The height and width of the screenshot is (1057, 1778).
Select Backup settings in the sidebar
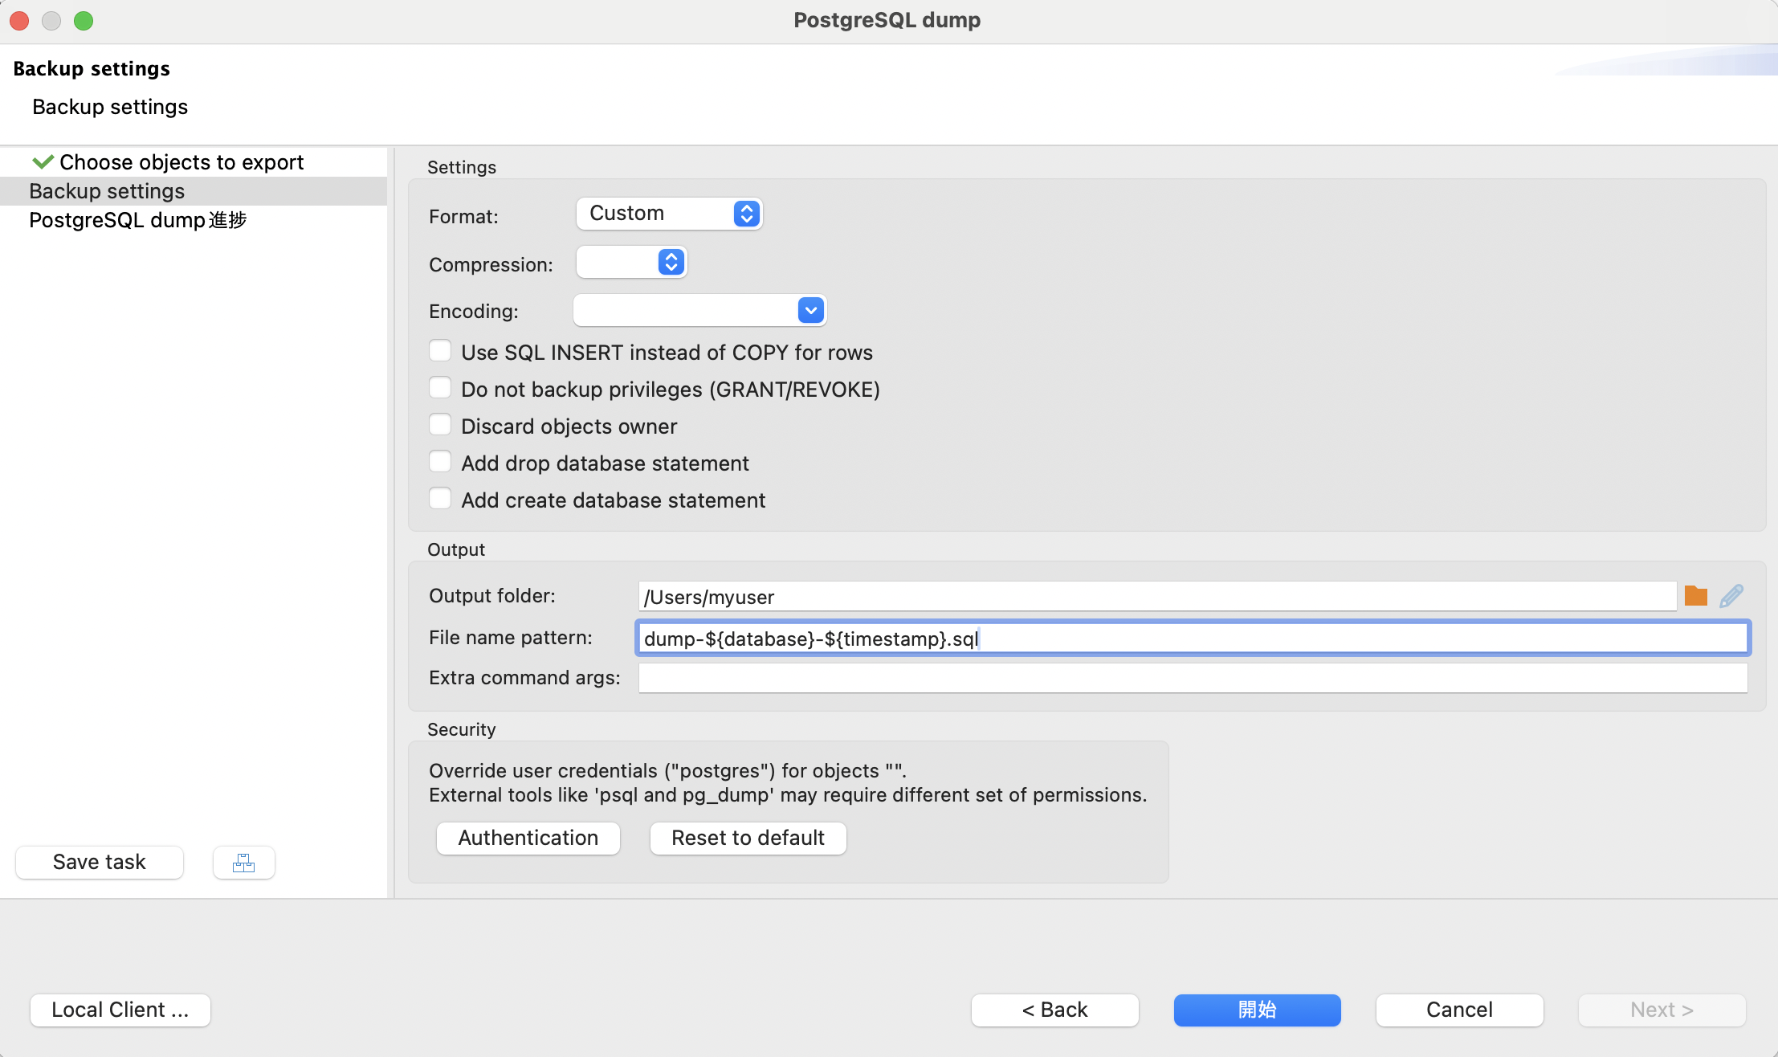(x=107, y=190)
